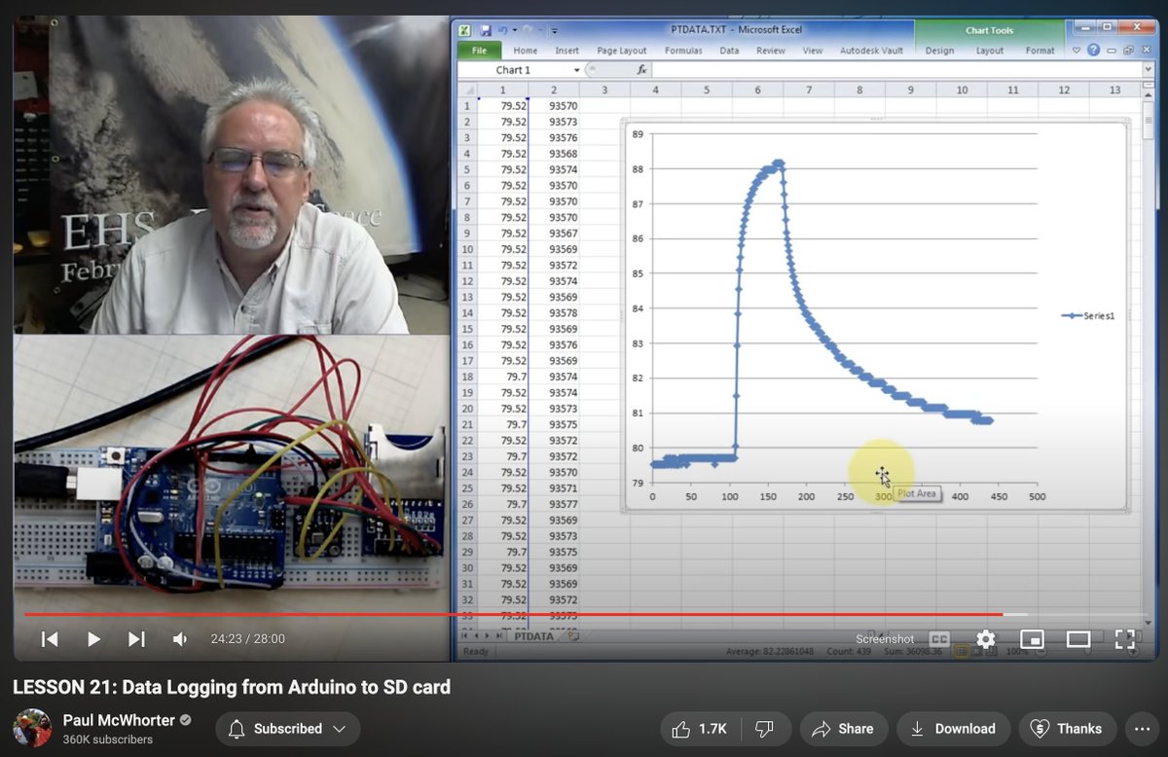Select the Series1 legend entry in the chart
This screenshot has width=1168, height=757.
pos(1088,316)
